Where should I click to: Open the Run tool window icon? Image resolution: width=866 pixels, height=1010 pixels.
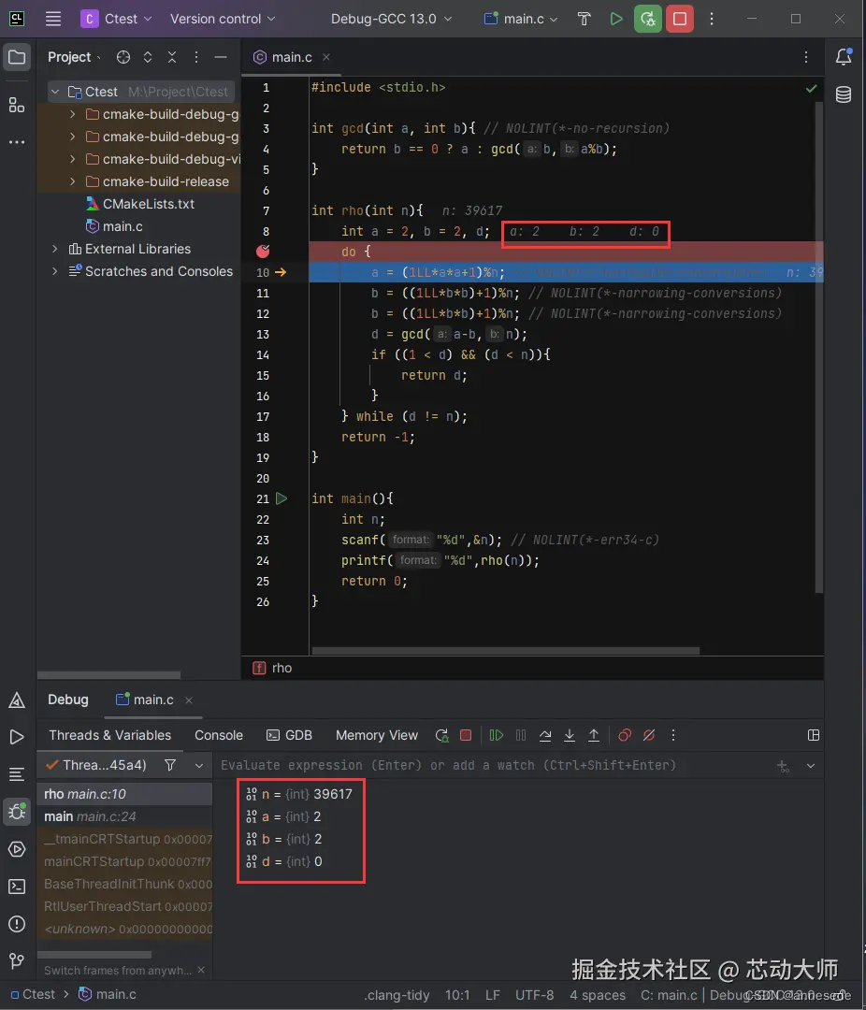coord(17,737)
